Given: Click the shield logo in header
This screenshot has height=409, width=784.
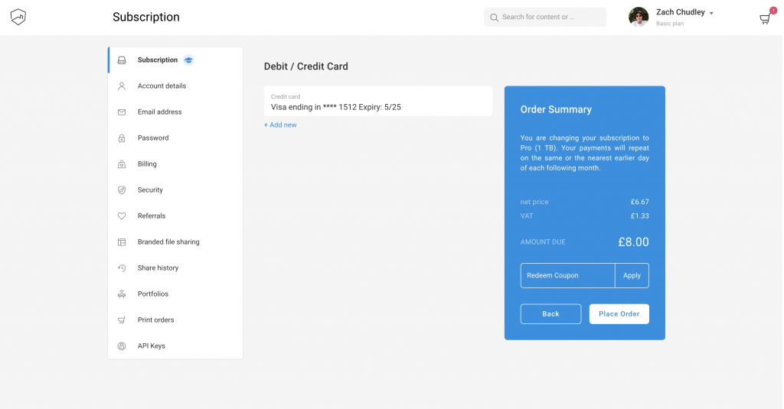Looking at the screenshot, I should point(18,17).
